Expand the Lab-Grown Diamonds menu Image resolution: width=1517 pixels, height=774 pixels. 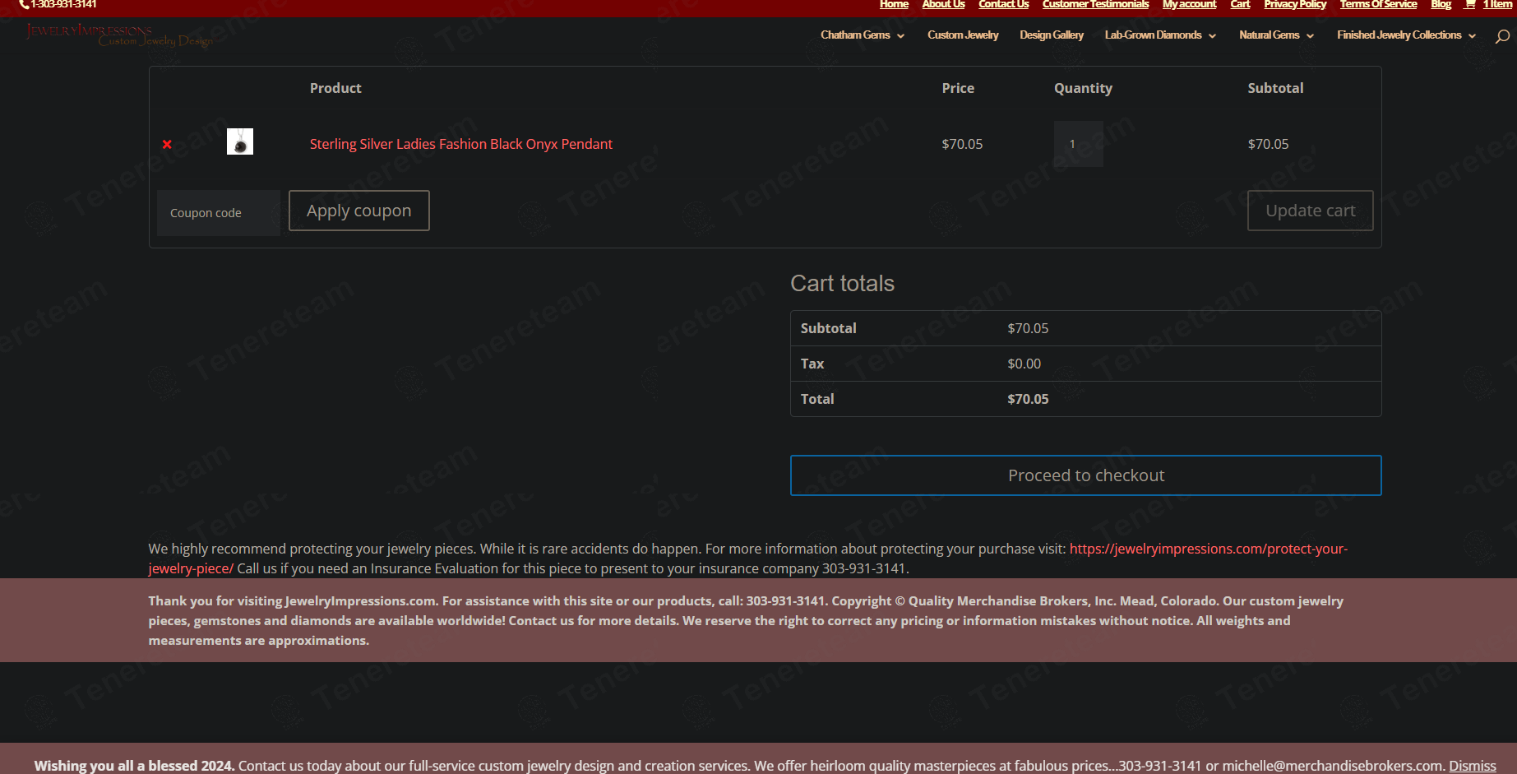coord(1160,35)
